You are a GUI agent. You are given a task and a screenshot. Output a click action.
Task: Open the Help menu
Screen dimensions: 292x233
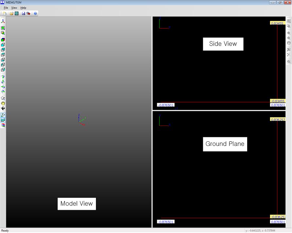coord(23,8)
